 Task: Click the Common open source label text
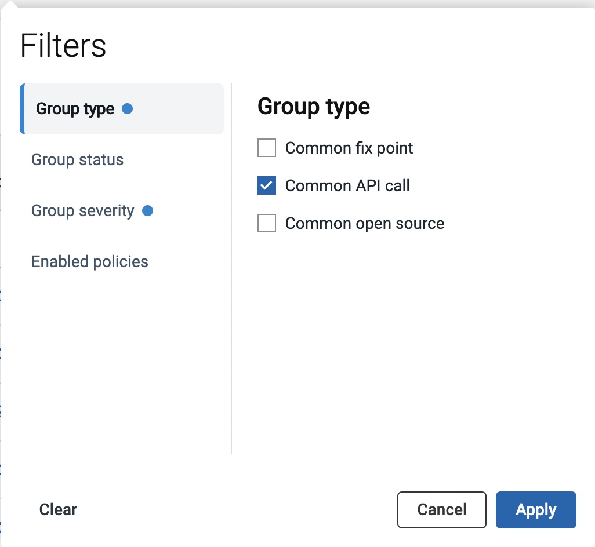[x=365, y=224]
